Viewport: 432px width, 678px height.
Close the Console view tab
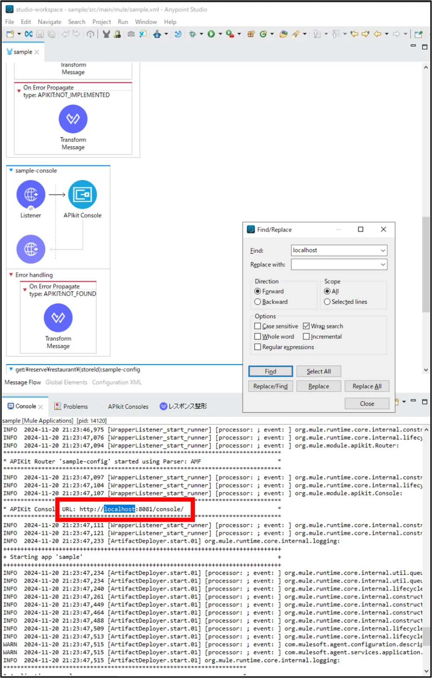41,407
